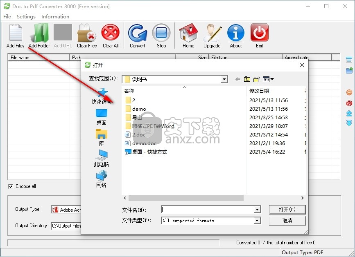Expand the 文件类型 formats dropdown
The image size is (355, 257).
(257, 220)
